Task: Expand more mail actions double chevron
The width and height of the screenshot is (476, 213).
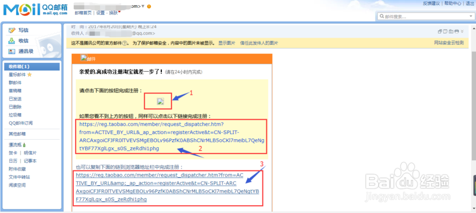Action: [x=462, y=31]
